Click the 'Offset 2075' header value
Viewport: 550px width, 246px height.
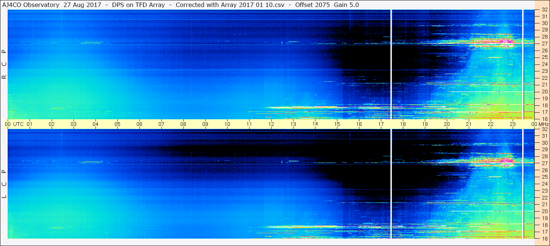[313, 5]
